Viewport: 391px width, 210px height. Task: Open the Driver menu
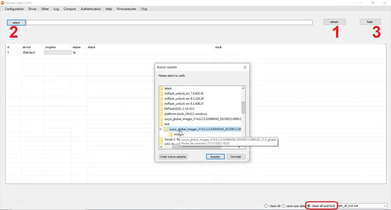pos(32,9)
